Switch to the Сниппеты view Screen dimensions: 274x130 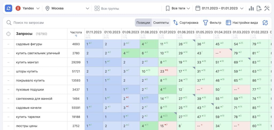[x=161, y=23]
